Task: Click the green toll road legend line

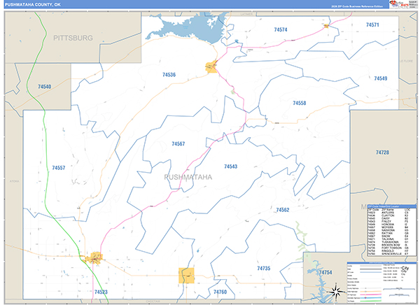Action: [x=371, y=301]
